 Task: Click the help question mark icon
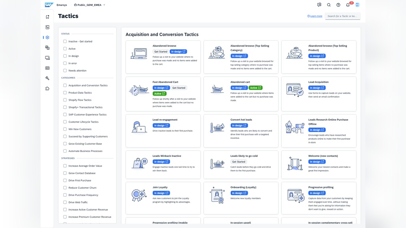click(338, 5)
